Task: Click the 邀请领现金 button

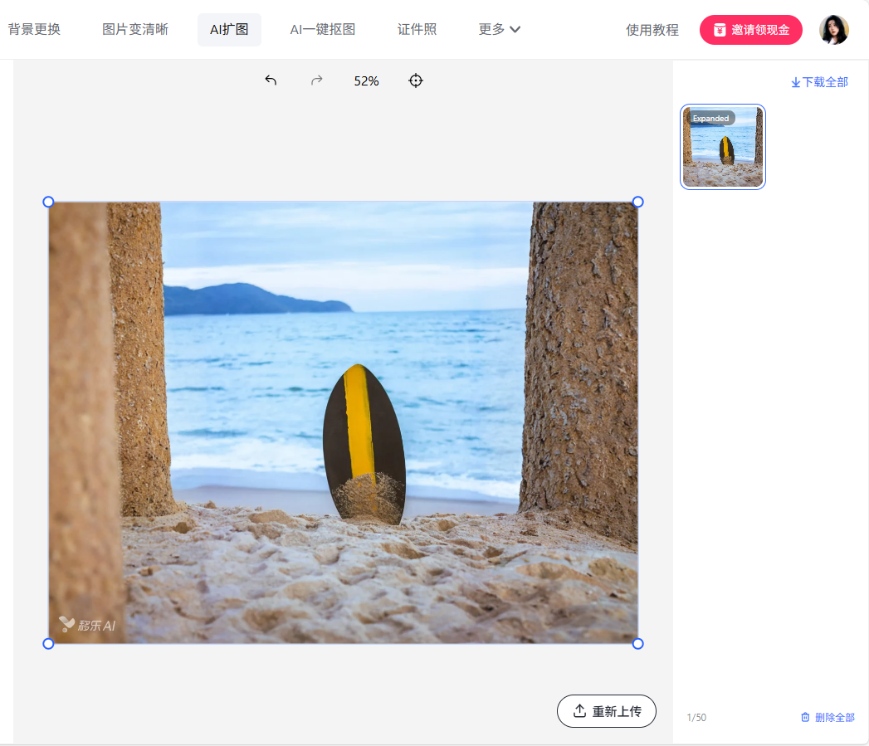Action: (x=750, y=30)
